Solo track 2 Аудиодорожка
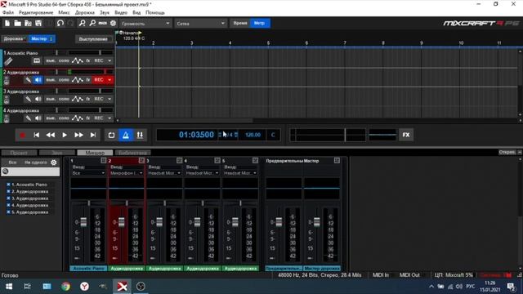 (64, 80)
